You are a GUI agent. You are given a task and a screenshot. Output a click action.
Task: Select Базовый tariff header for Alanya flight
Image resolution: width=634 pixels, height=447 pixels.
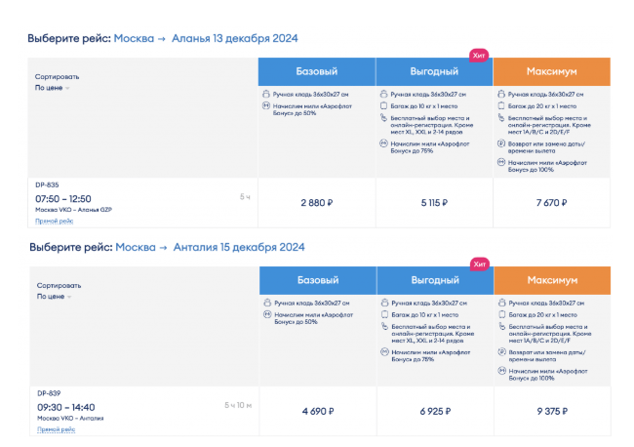tap(317, 71)
